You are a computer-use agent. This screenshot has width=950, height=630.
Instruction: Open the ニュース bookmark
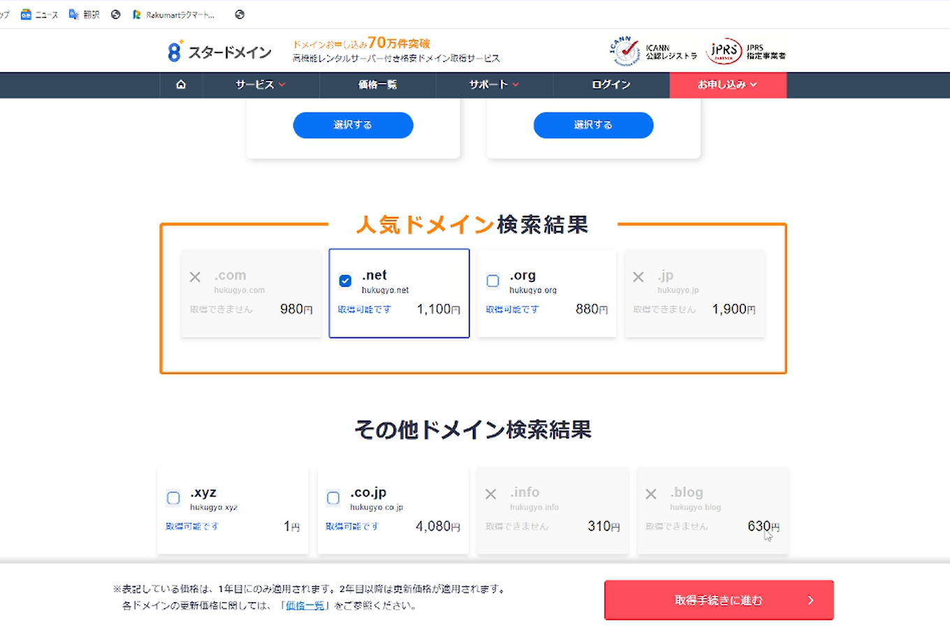pyautogui.click(x=40, y=14)
